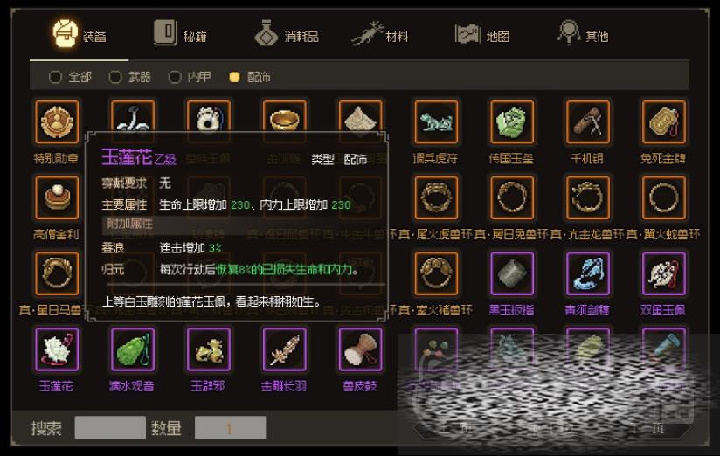Select the 特别勋章 medal item icon
Viewport: 720px width, 456px height.
(x=57, y=122)
